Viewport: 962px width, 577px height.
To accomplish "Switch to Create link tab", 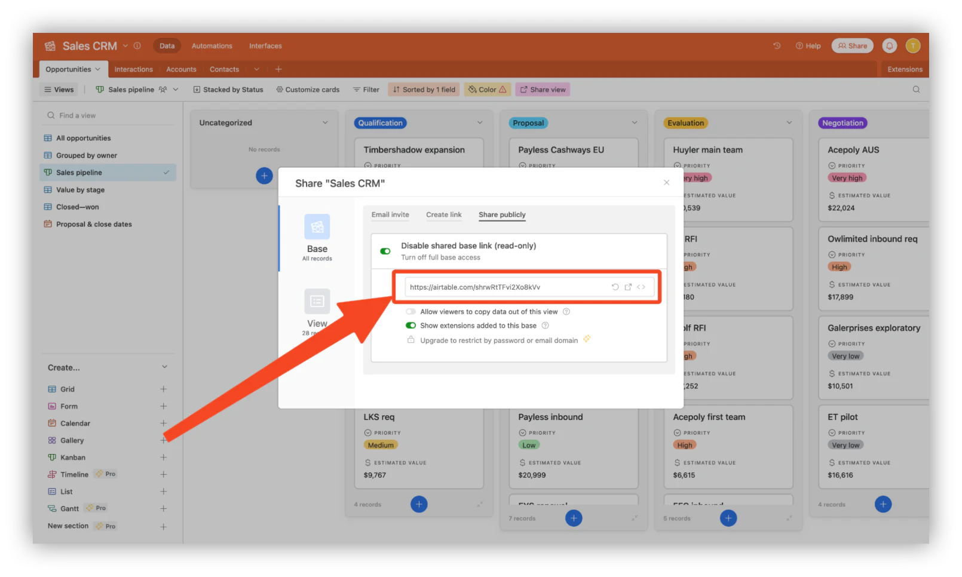I will coord(443,215).
